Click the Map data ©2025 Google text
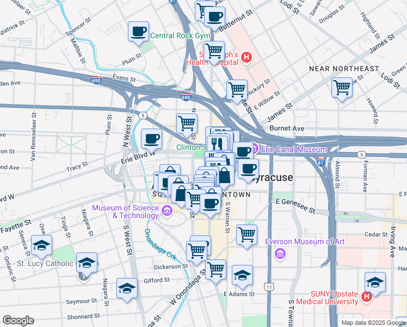The image size is (407, 327). coord(374,323)
